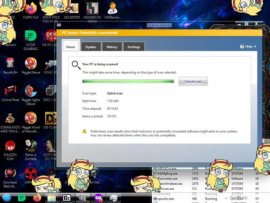Image resolution: width=270 pixels, height=203 pixels.
Task: Select the Peggle Deluxe desktop icon
Action: [31, 66]
